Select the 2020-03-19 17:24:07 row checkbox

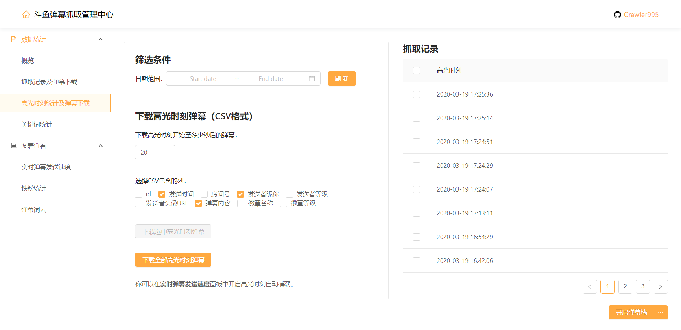point(416,189)
